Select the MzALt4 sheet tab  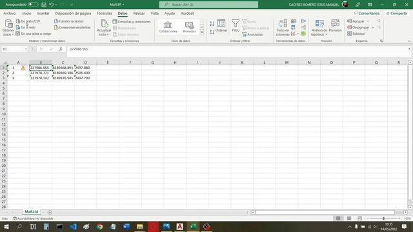tap(32, 212)
